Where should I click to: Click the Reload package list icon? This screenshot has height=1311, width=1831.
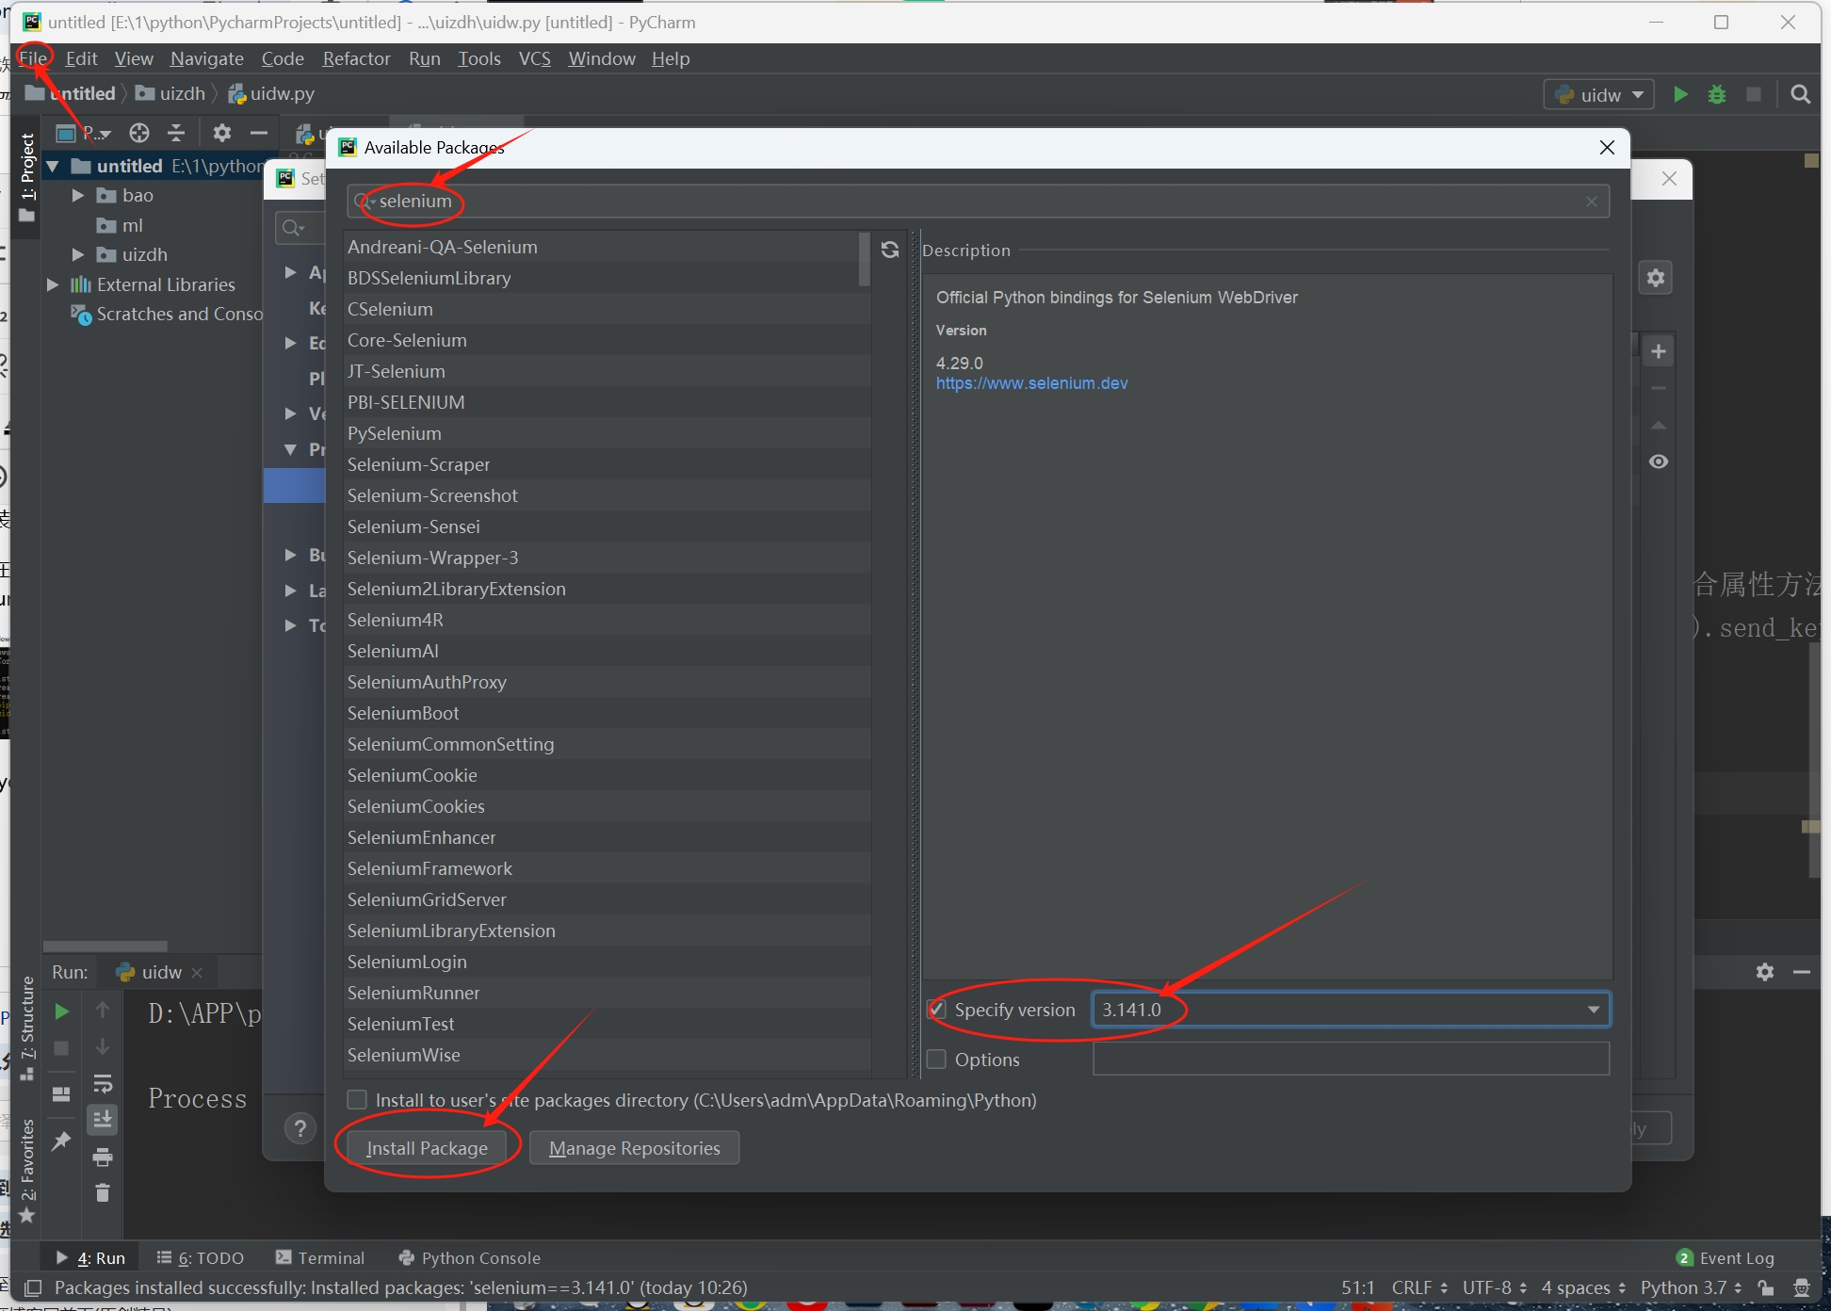889,250
